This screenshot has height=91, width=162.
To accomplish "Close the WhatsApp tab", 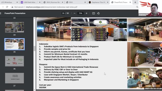I will 17,2.
